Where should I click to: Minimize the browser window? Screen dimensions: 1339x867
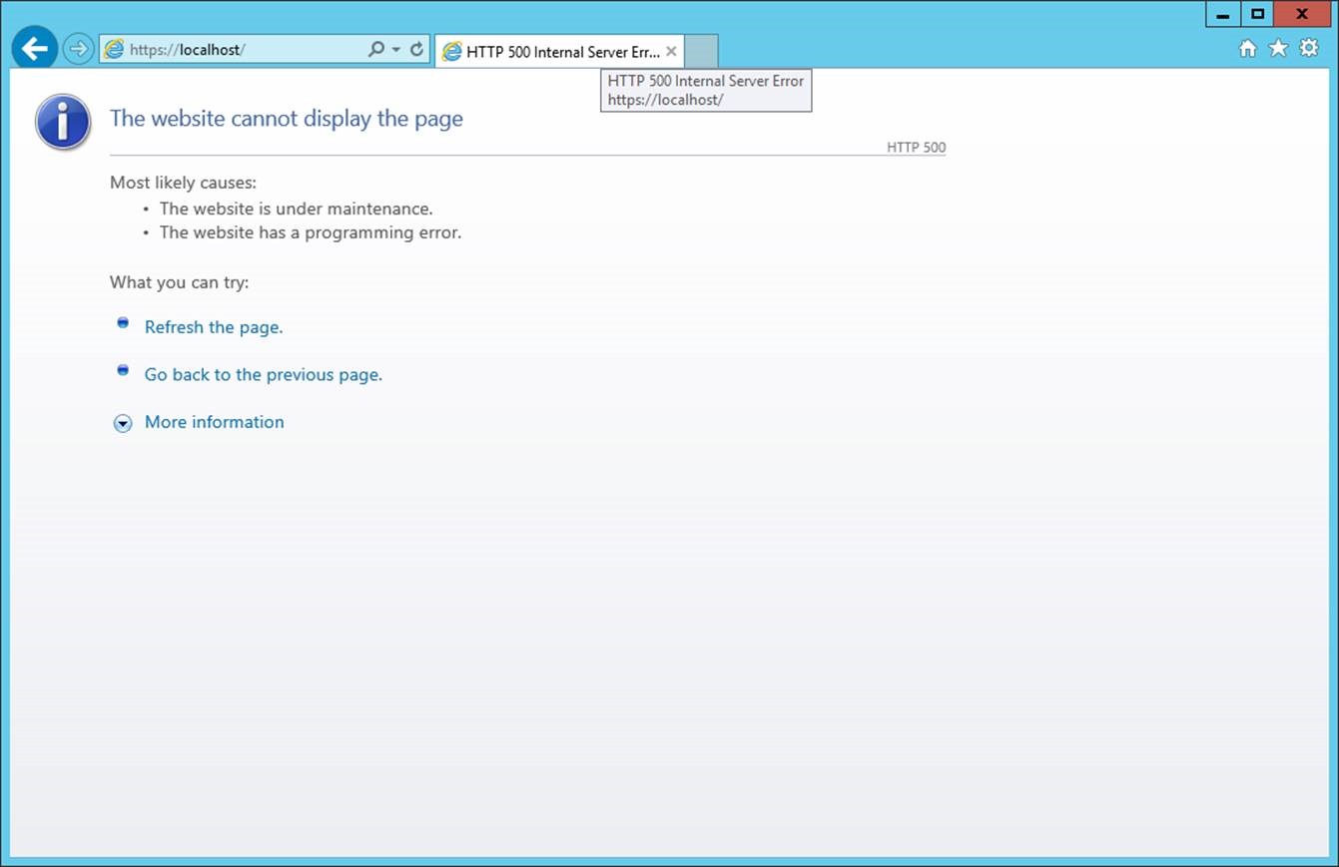1223,14
